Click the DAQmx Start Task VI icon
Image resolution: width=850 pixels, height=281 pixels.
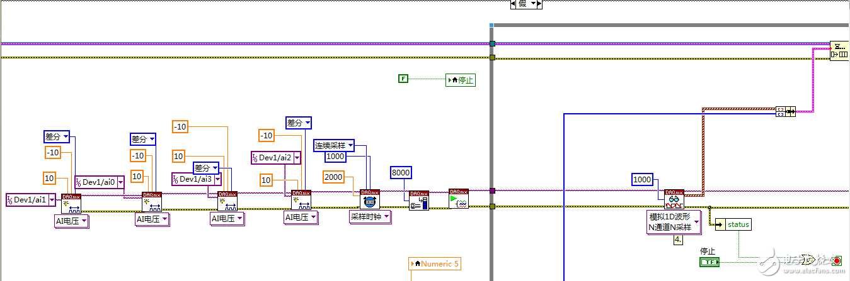click(x=458, y=199)
